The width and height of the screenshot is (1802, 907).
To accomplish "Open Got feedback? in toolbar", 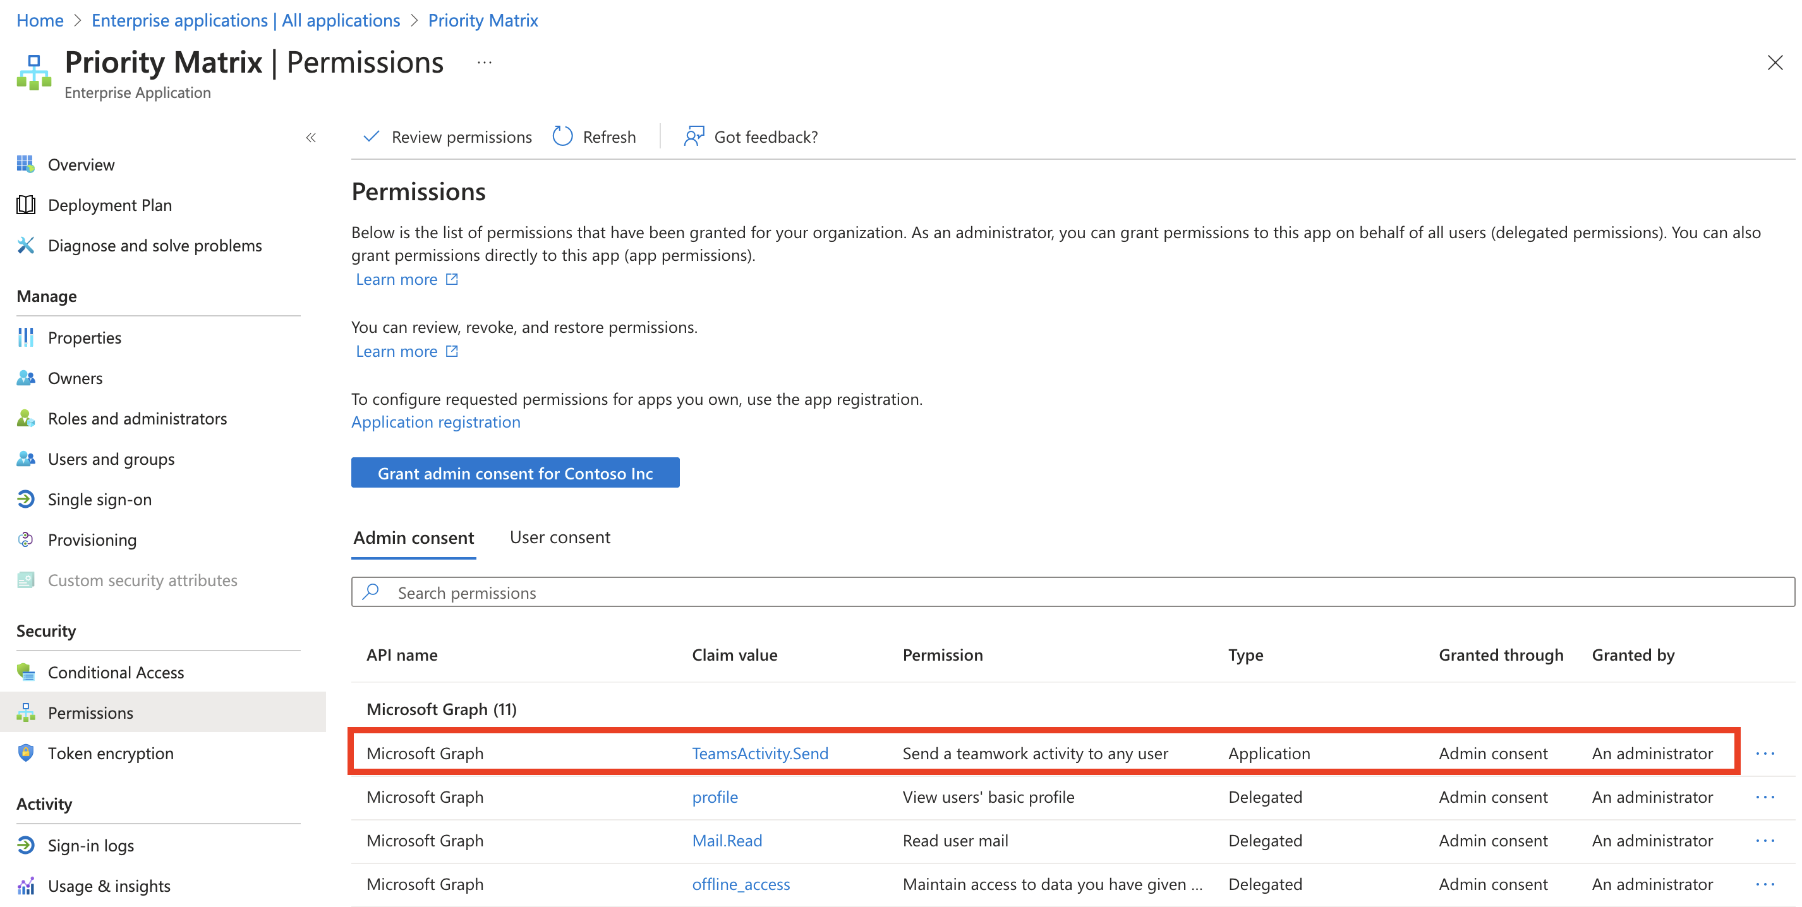I will click(x=751, y=136).
